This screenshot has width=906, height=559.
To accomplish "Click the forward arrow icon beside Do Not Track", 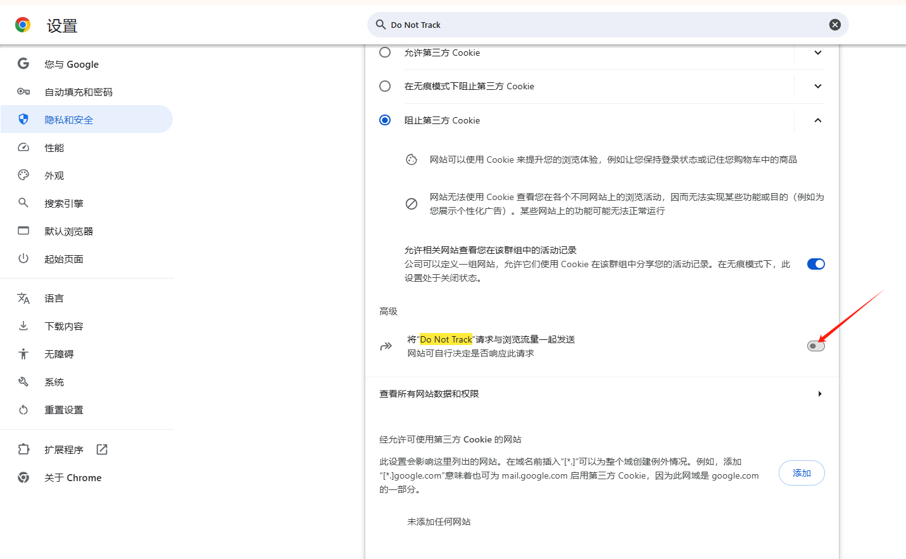I will coord(386,346).
